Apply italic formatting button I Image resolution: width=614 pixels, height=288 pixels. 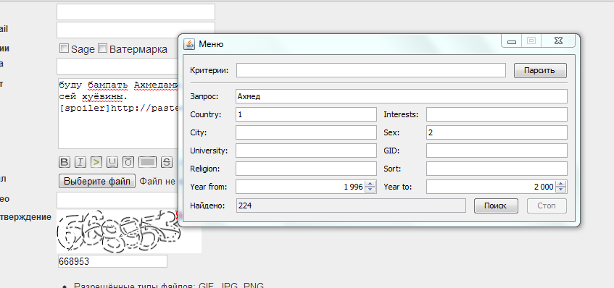pos(80,162)
